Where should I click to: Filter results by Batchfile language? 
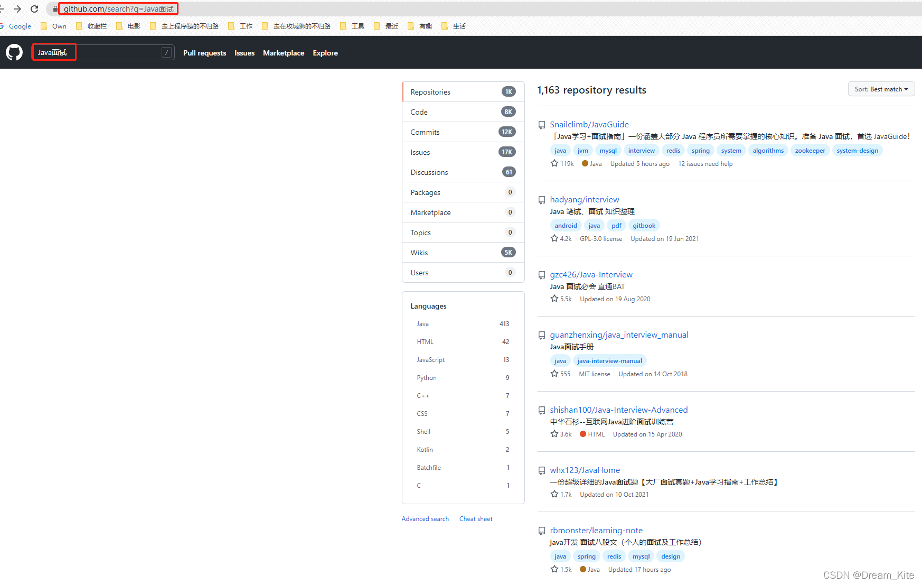click(463, 468)
